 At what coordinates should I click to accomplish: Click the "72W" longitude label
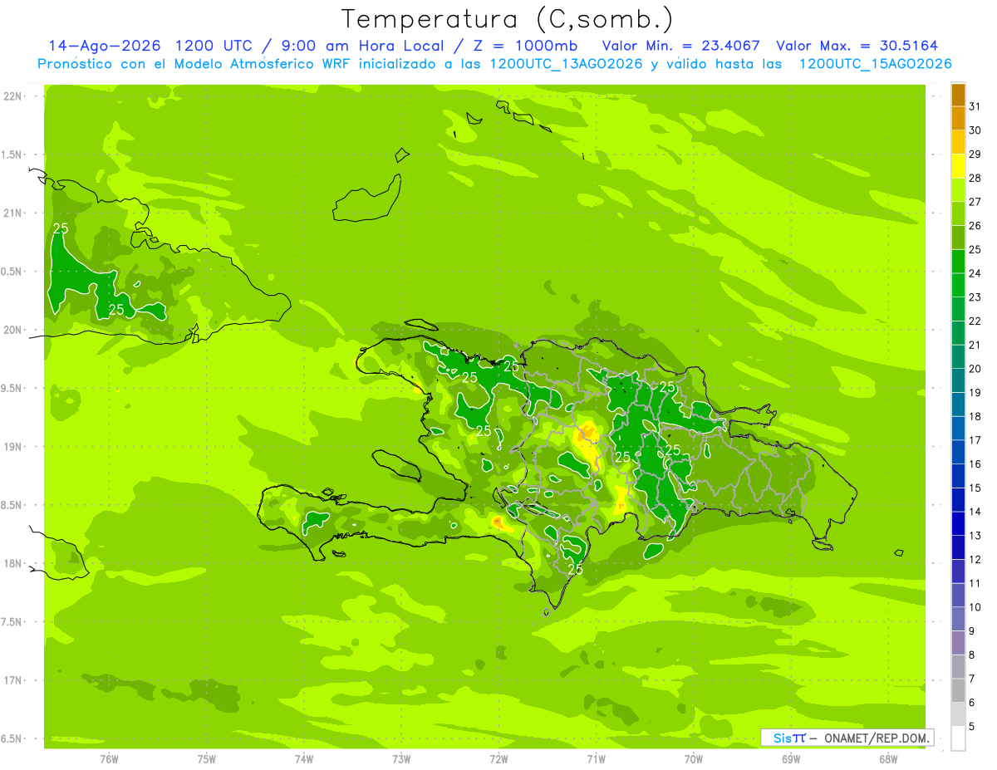[498, 758]
